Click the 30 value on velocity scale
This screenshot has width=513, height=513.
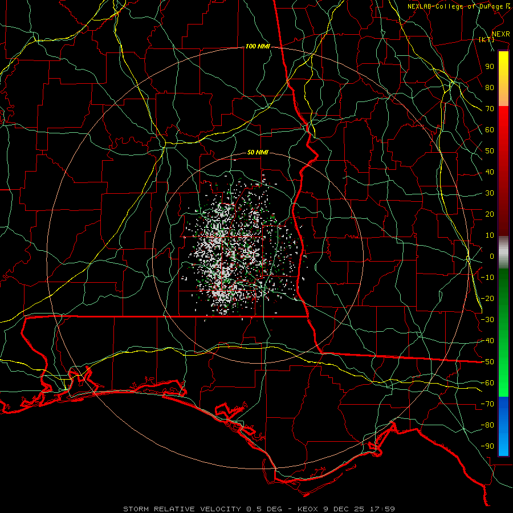tap(490, 193)
